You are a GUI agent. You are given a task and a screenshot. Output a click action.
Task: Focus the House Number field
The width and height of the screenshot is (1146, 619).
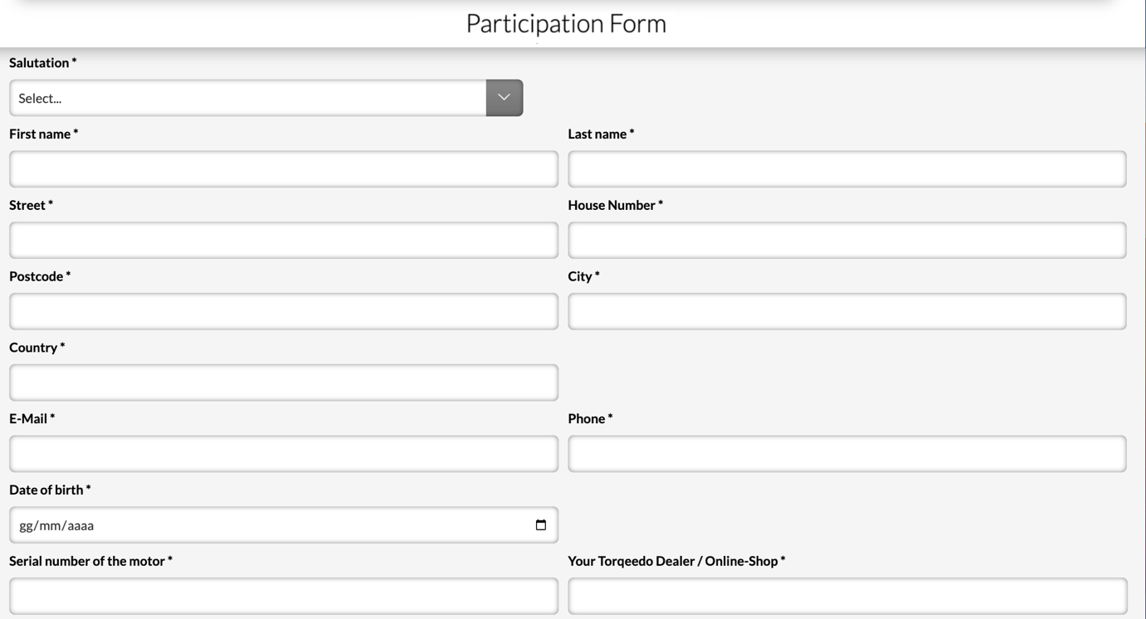point(846,241)
